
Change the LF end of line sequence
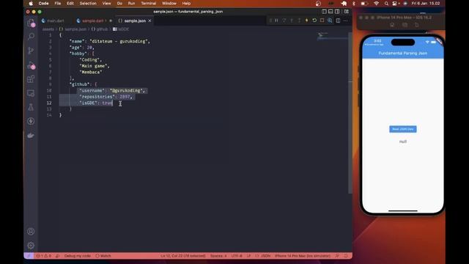[248, 256]
